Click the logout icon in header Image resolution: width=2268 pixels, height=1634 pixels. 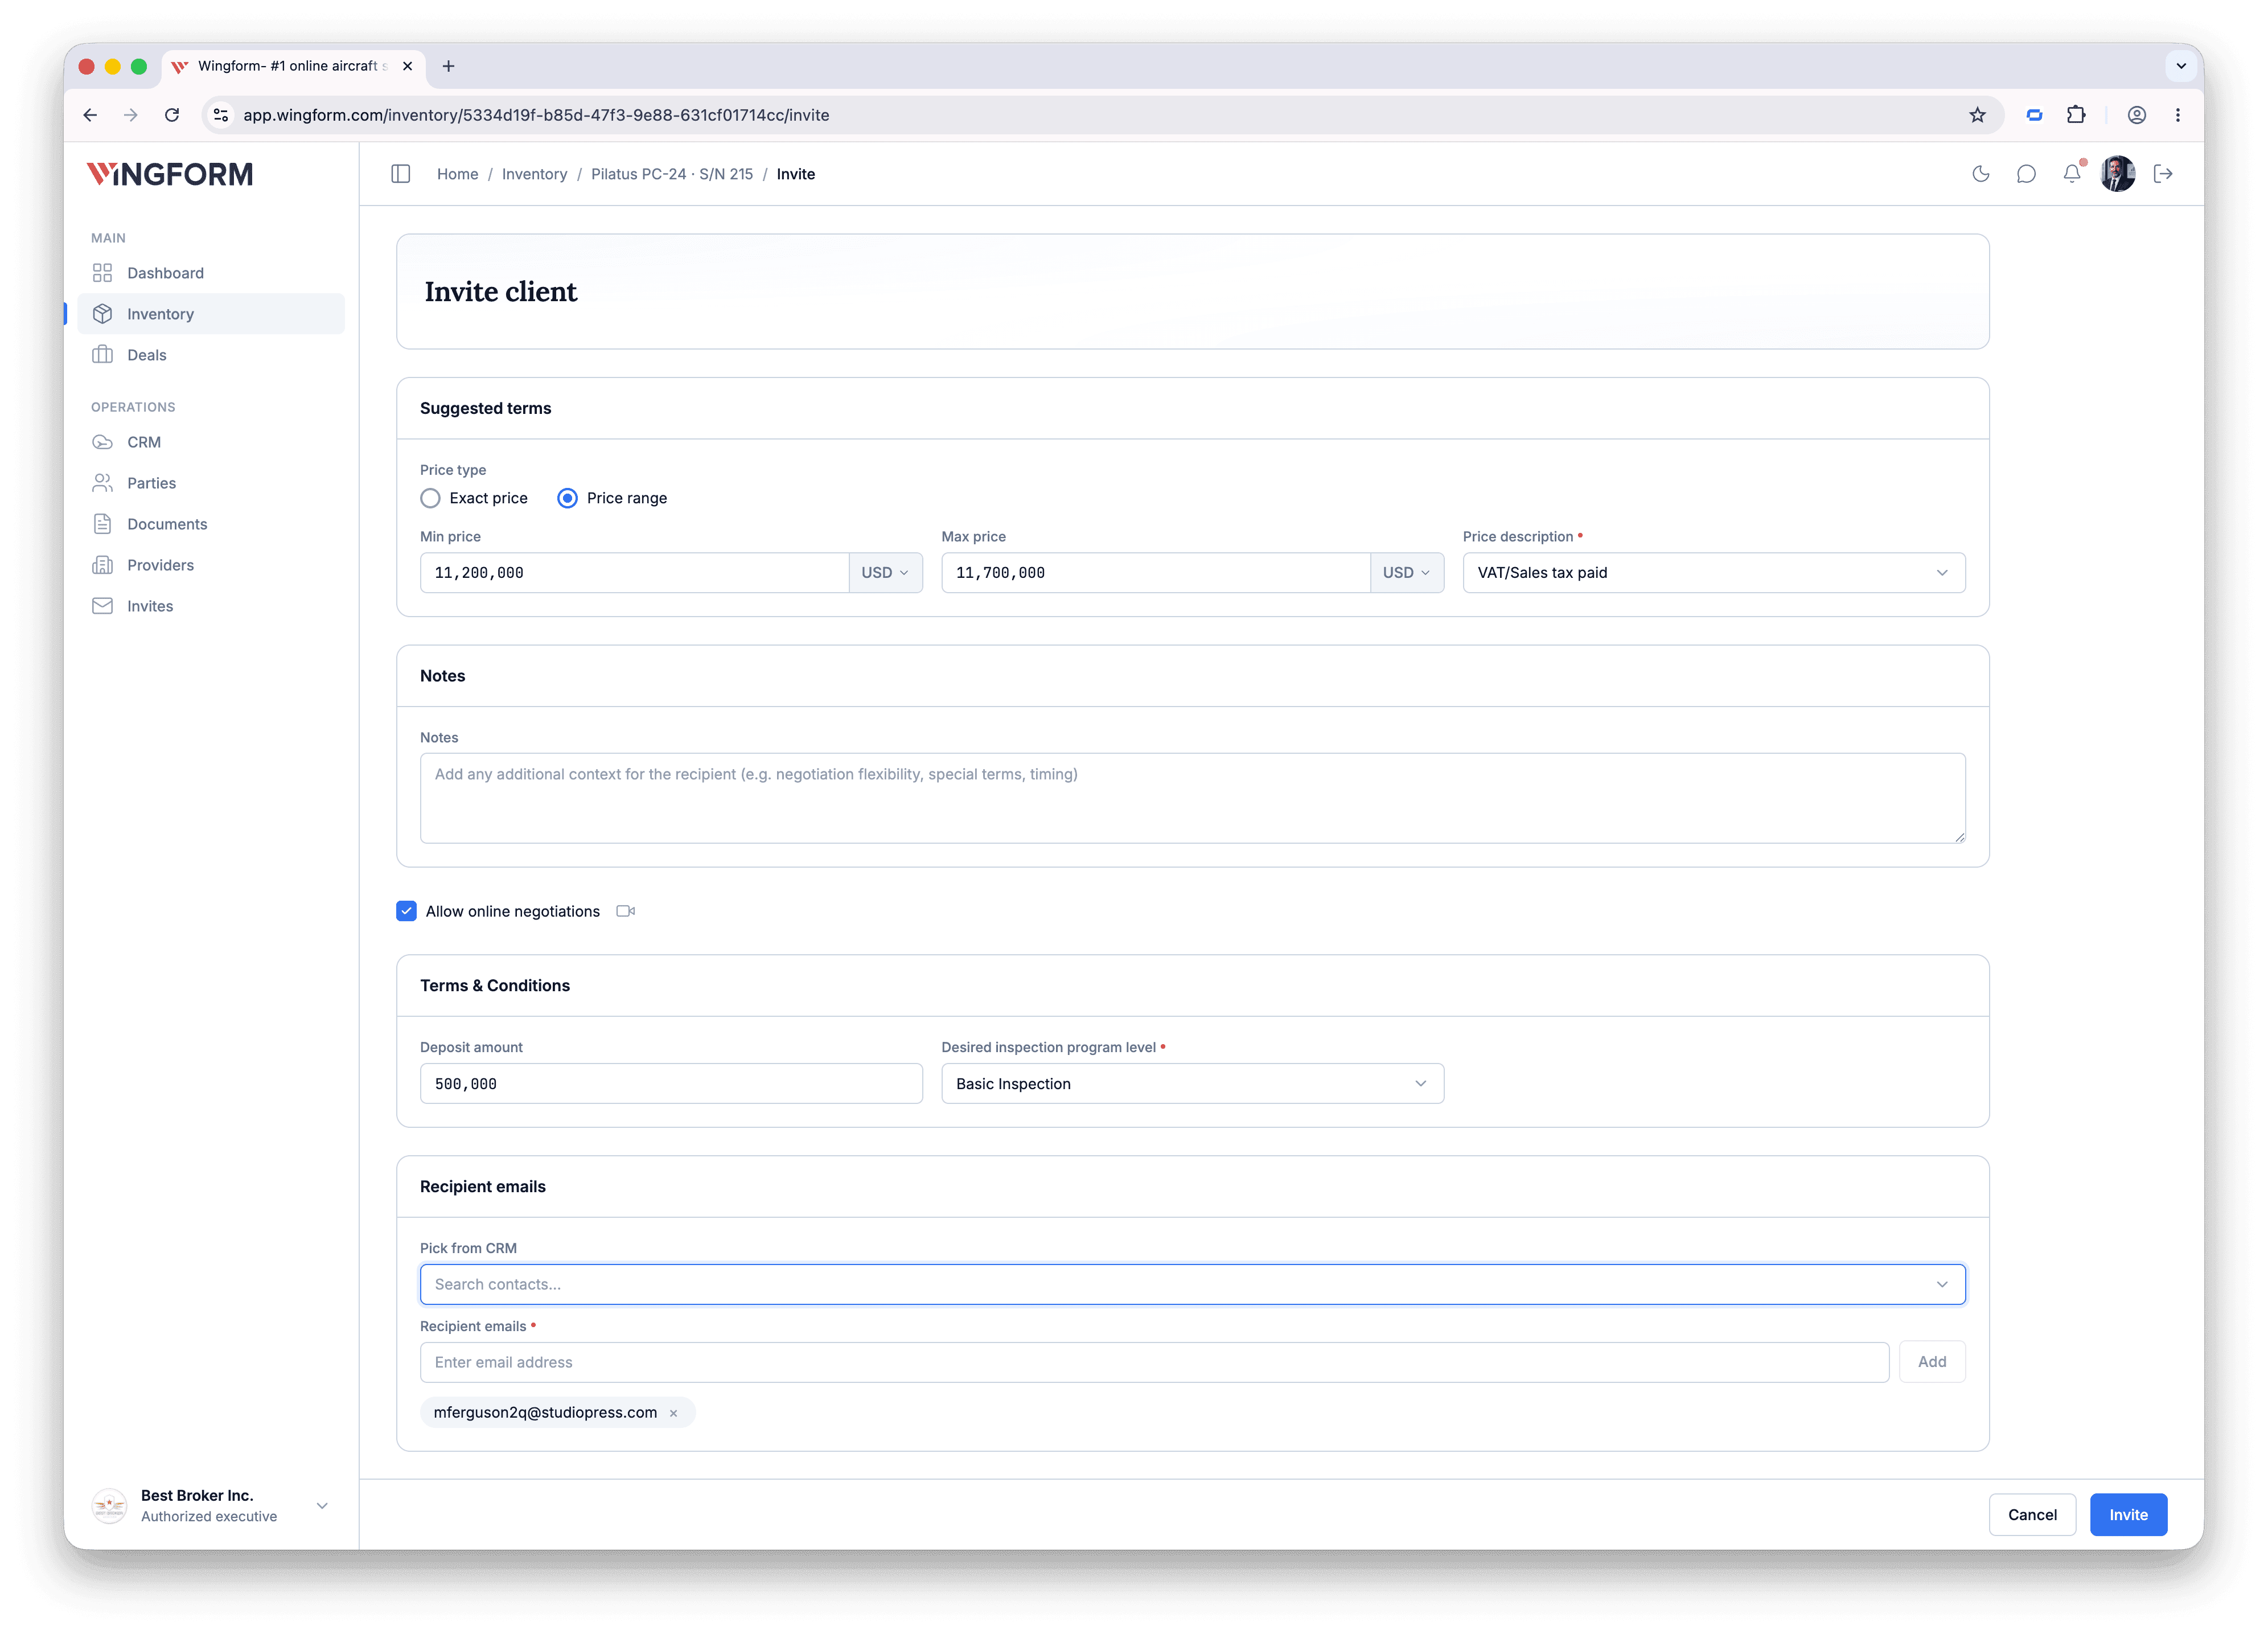[x=2163, y=174]
